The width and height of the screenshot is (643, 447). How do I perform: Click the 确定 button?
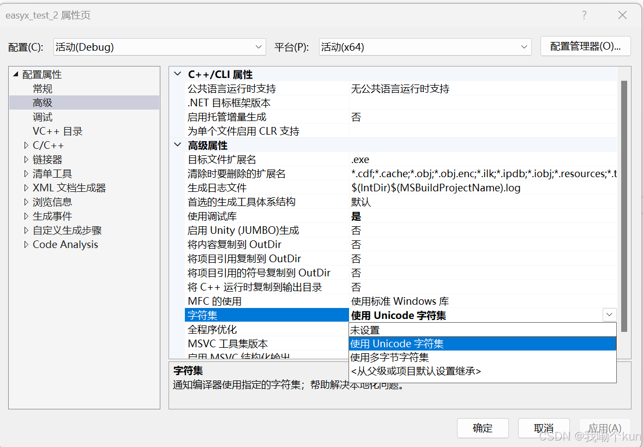(482, 428)
